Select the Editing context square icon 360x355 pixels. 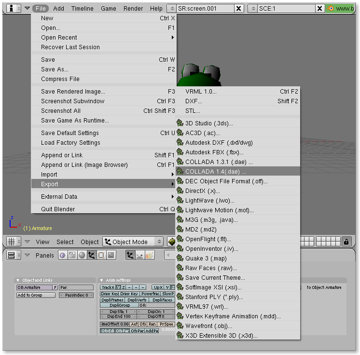click(101, 255)
